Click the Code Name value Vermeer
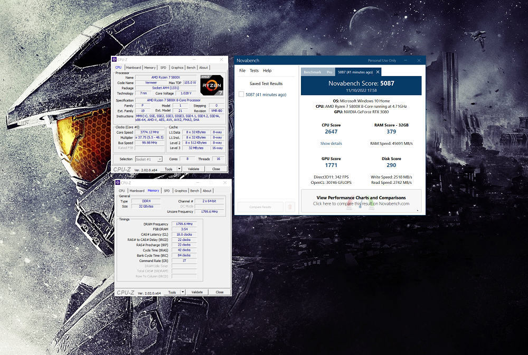This screenshot has height=355, width=528. pos(151,82)
